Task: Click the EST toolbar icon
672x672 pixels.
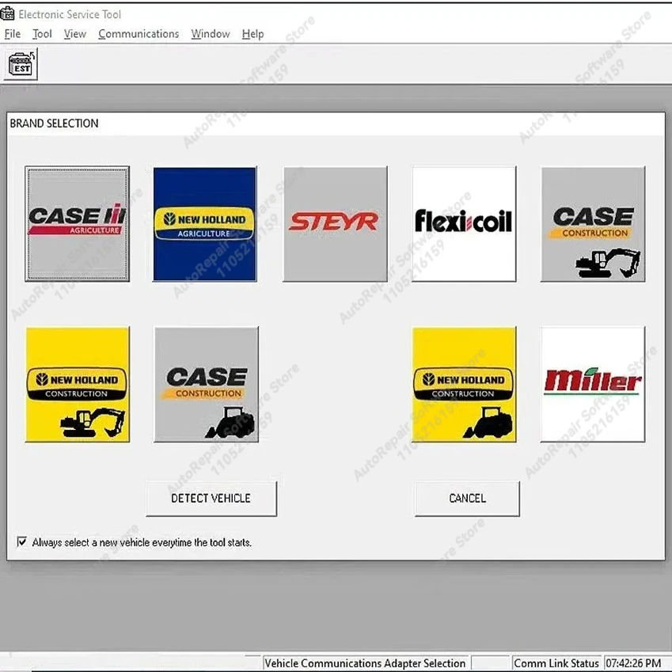Action: click(22, 64)
